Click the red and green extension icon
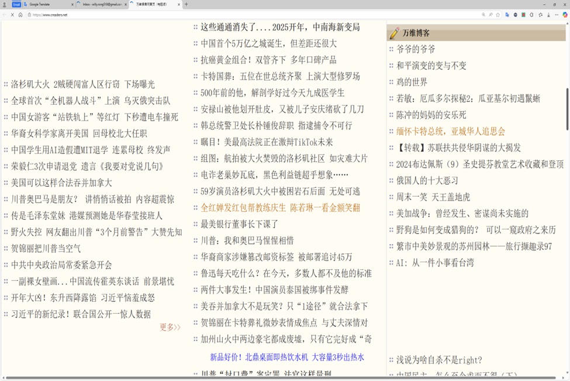Viewport: 570px width, 381px height. pos(523,15)
